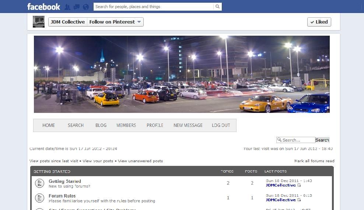Open Facebook messages icon
Screen dimensions: 364x210
pos(76,7)
